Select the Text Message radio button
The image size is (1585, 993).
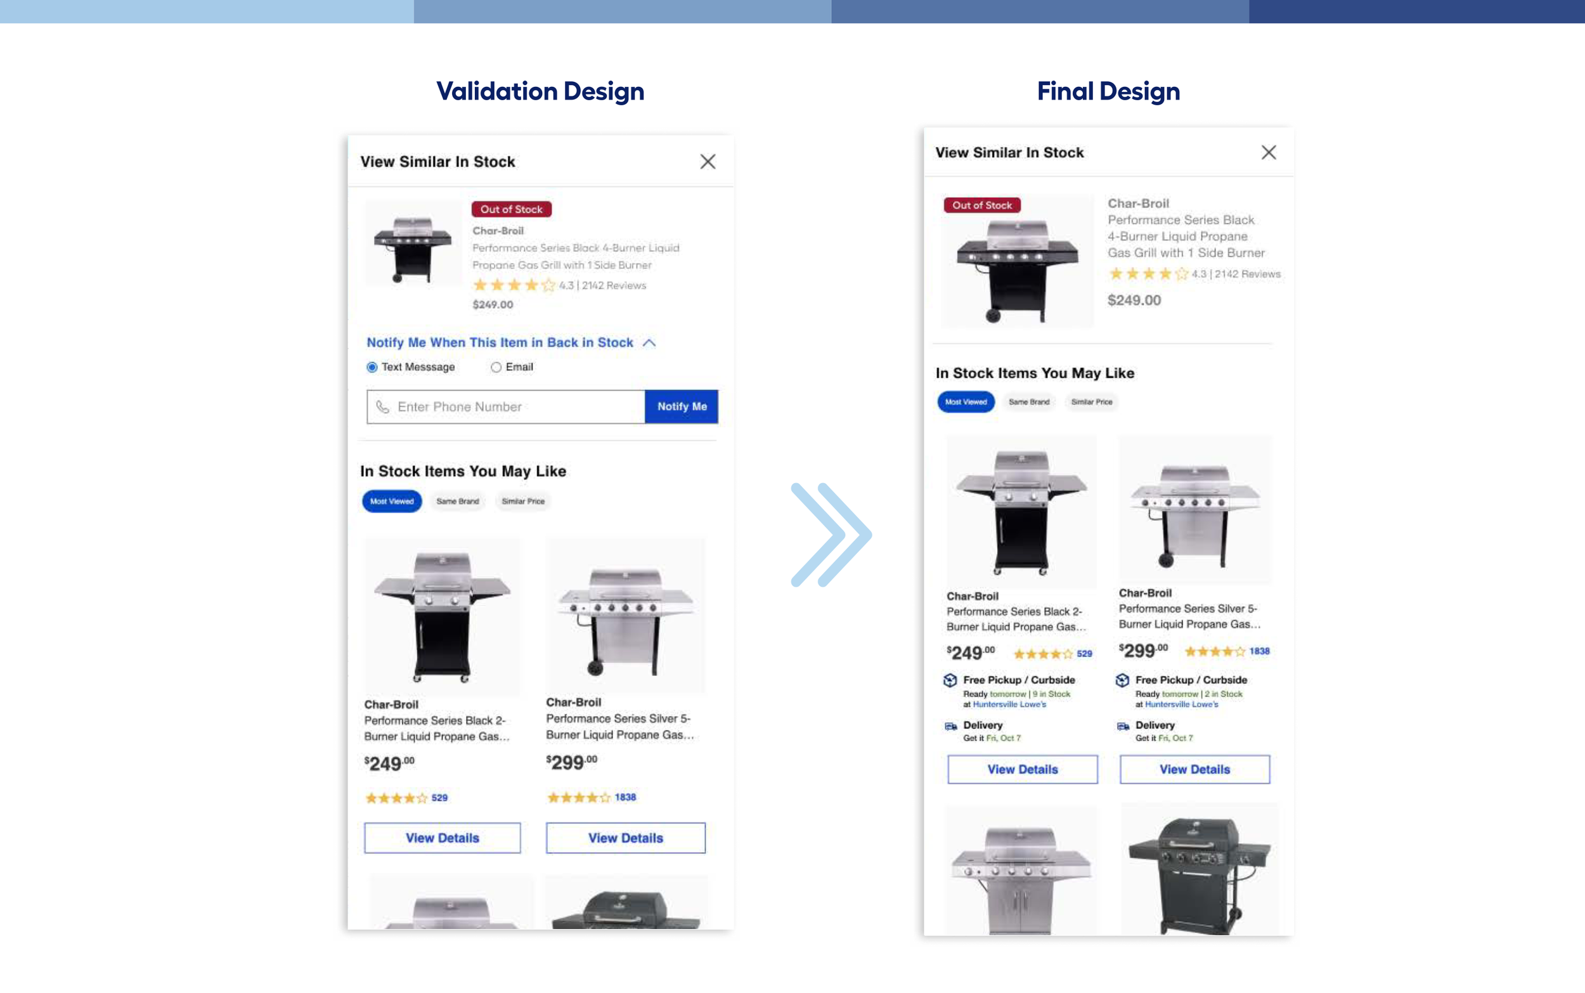(x=372, y=367)
